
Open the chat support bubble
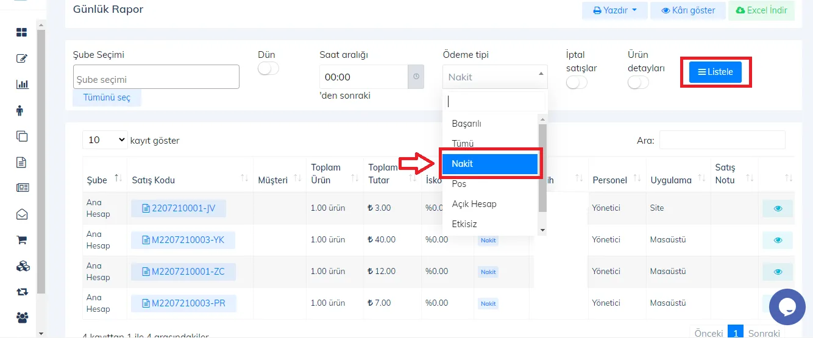[787, 307]
